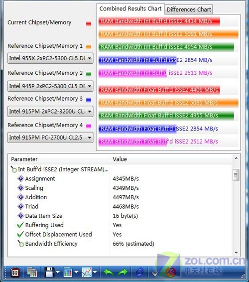
Task: Click the bar chart icon in the toolbar
Action: [x=68, y=272]
